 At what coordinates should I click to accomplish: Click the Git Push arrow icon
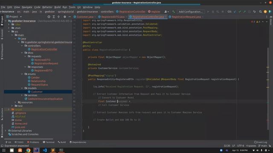(x=244, y=11)
